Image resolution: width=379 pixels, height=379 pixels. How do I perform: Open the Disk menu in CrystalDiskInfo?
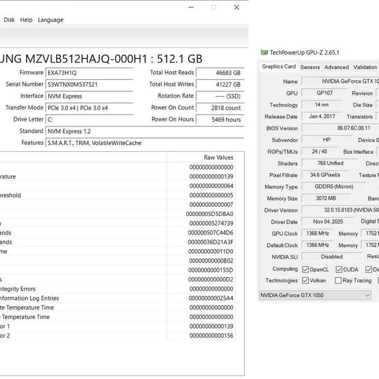coord(9,20)
